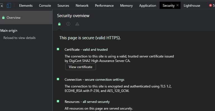
Task: Click the View certificate button
Action: tap(81, 67)
